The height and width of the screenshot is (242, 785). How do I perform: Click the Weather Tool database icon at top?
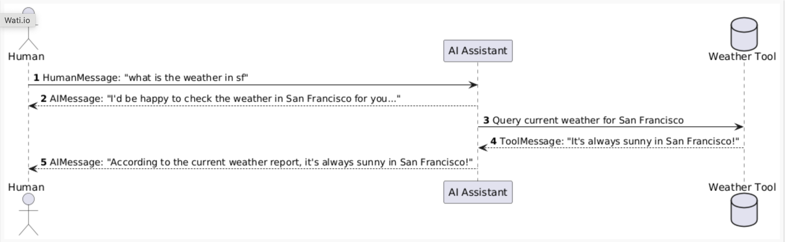pos(744,34)
